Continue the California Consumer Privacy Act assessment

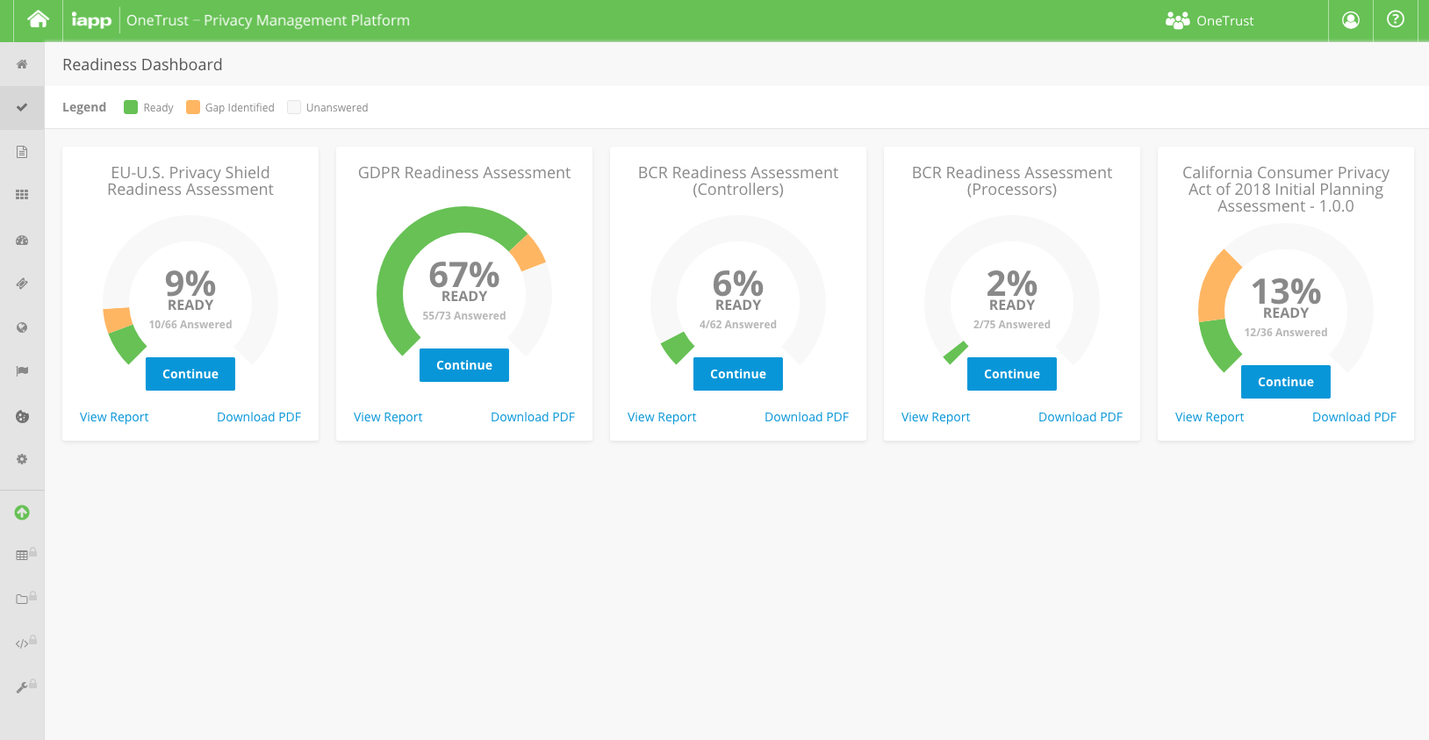click(1286, 382)
